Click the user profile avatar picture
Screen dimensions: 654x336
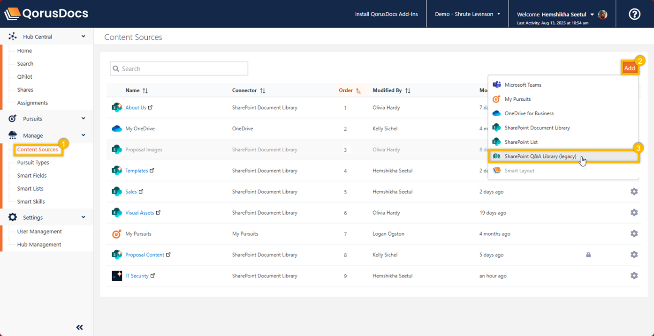pyautogui.click(x=603, y=15)
